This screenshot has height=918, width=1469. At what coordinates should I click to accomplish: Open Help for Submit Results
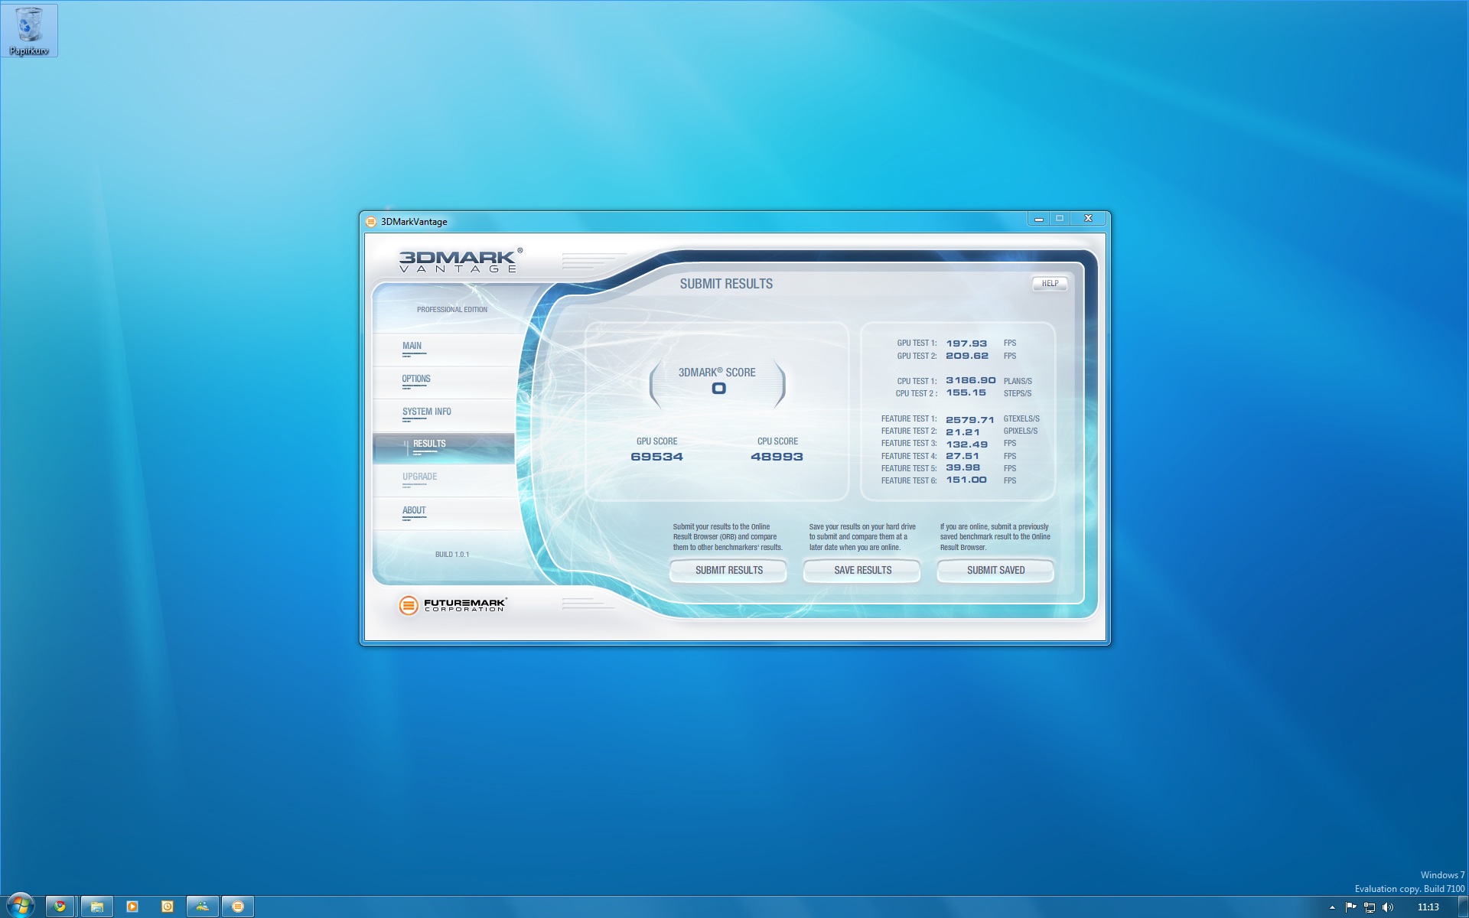(1050, 284)
